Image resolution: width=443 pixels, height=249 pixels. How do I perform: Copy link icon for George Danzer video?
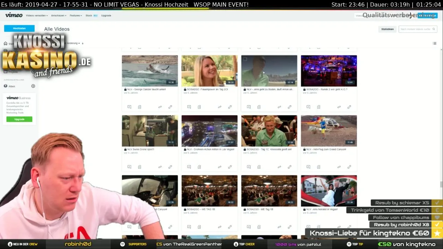[x=170, y=107]
